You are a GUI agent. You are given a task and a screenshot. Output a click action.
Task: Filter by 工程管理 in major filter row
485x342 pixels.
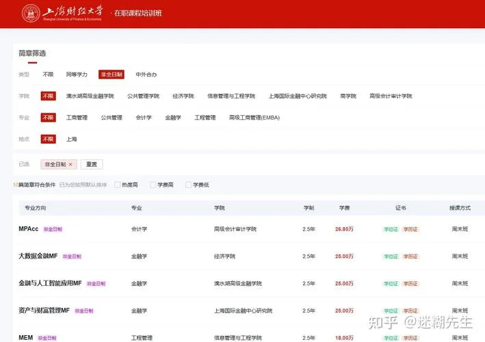[x=205, y=118]
